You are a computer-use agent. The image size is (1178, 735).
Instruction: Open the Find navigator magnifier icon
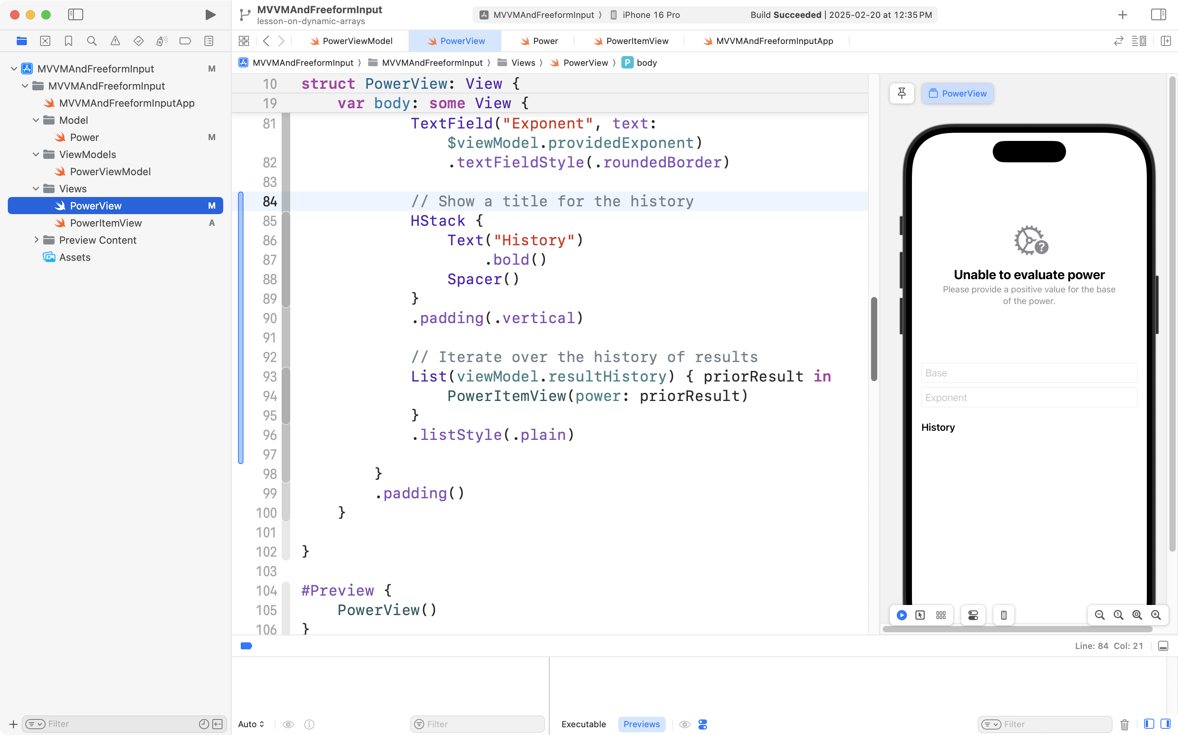point(92,41)
